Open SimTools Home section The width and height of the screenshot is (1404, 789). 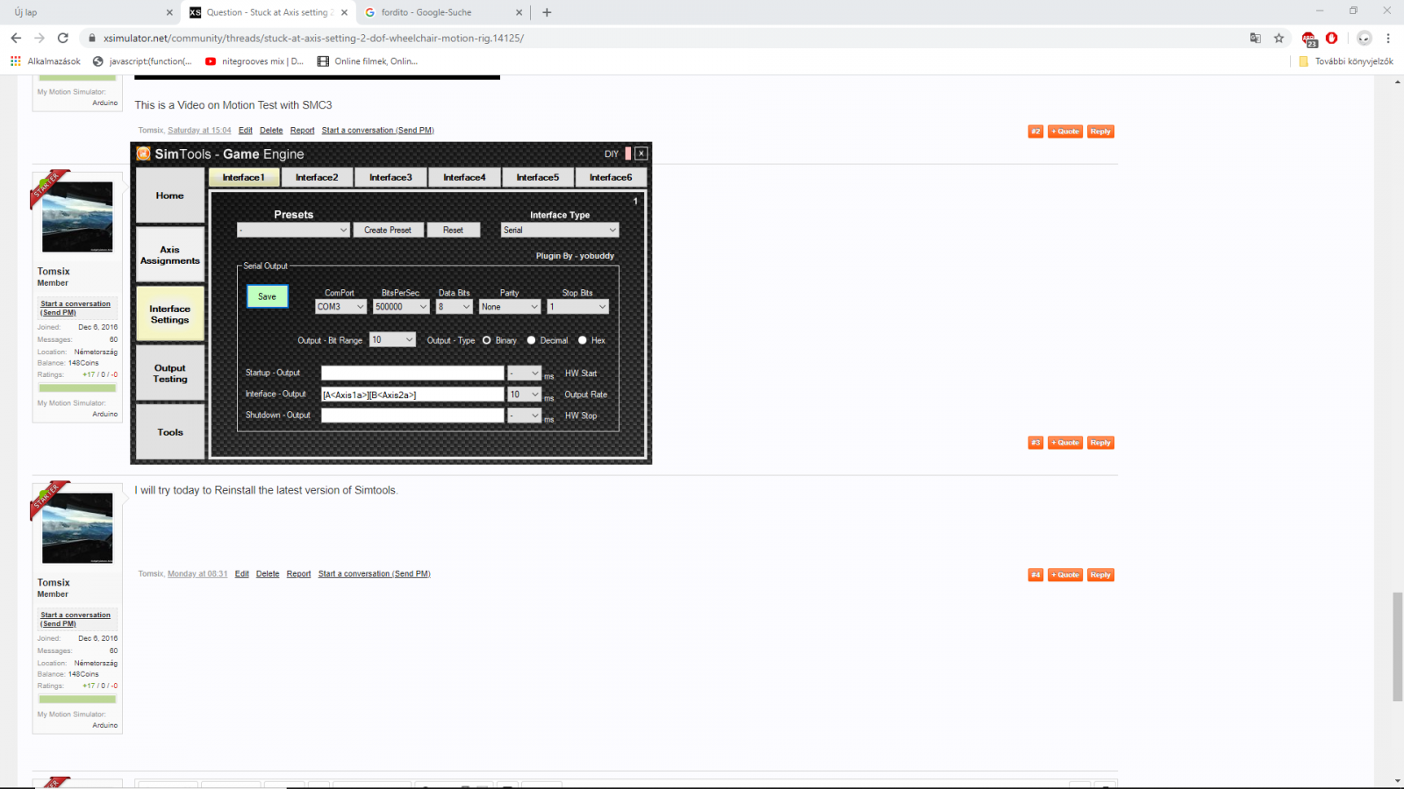click(x=170, y=195)
